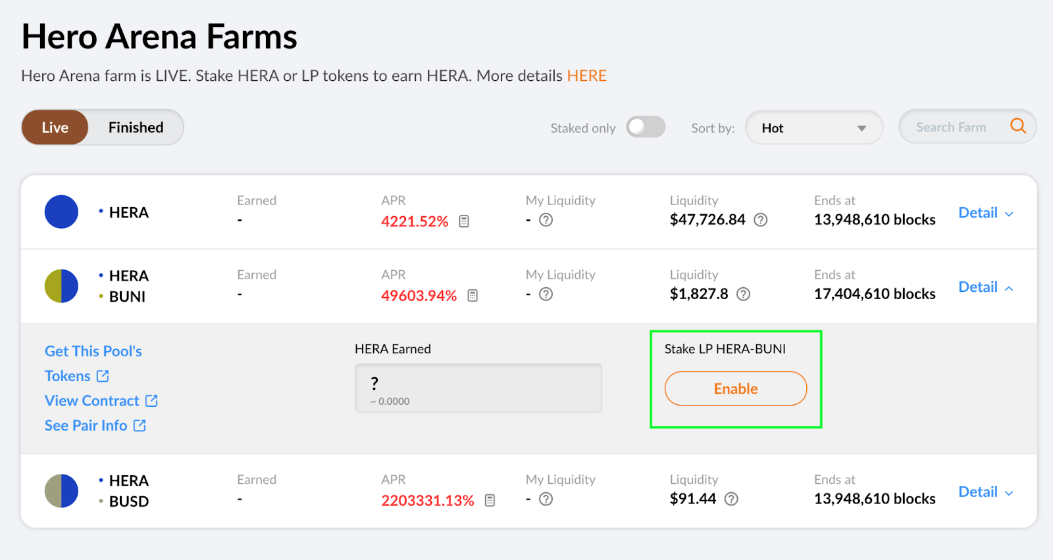Click the HERA-BUNI token pair icon

(x=61, y=286)
